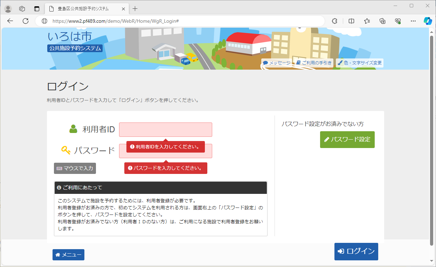Open 色・文字サイズ変更 settings
Image resolution: width=436 pixels, height=267 pixels.
[360, 63]
